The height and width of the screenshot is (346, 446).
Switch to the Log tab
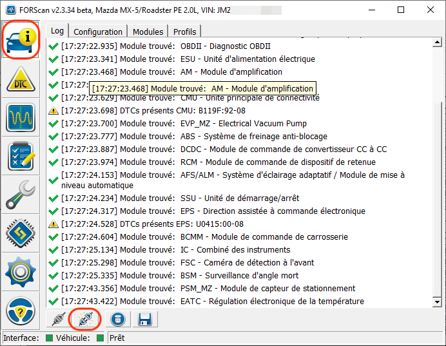click(57, 31)
